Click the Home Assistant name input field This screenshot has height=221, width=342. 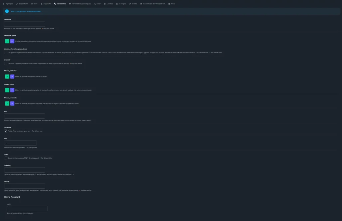pos(27,209)
